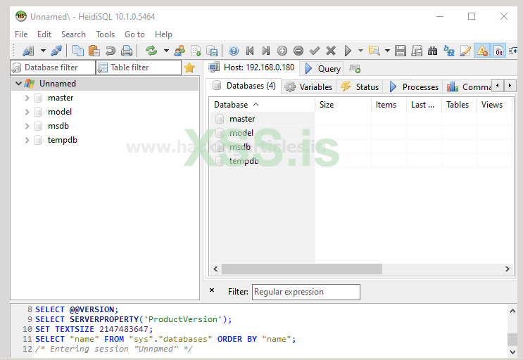Toggle the binary as hex 0x icon
Image resolution: width=523 pixels, height=360 pixels.
tap(498, 51)
